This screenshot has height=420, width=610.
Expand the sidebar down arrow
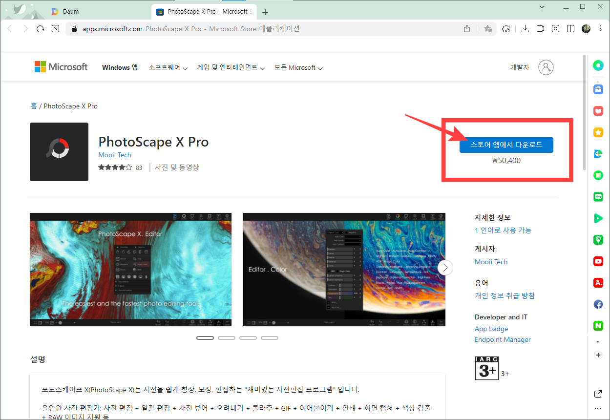click(x=598, y=341)
